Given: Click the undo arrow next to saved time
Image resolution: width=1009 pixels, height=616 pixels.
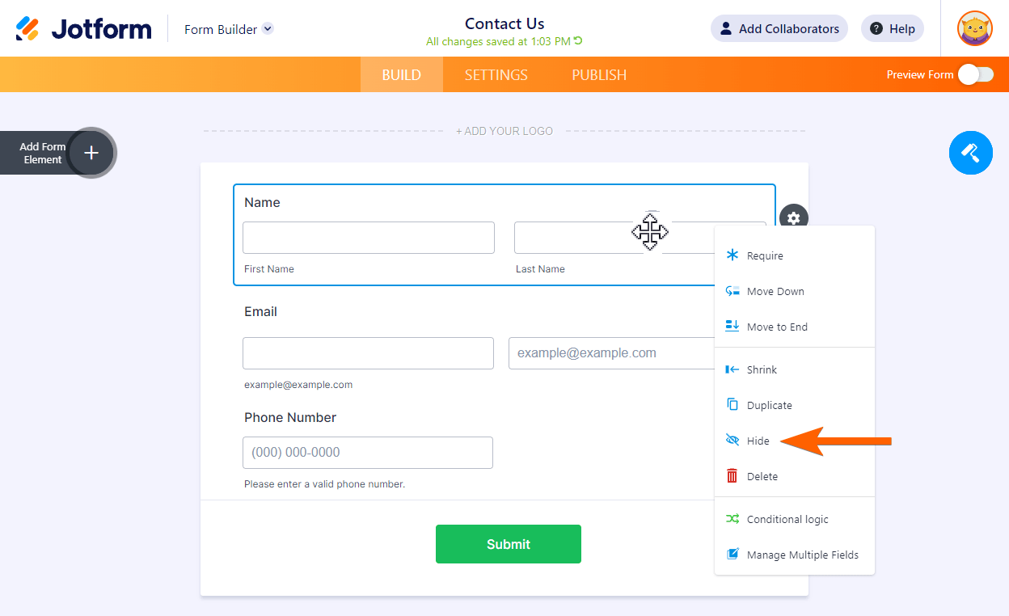Looking at the screenshot, I should tap(578, 41).
